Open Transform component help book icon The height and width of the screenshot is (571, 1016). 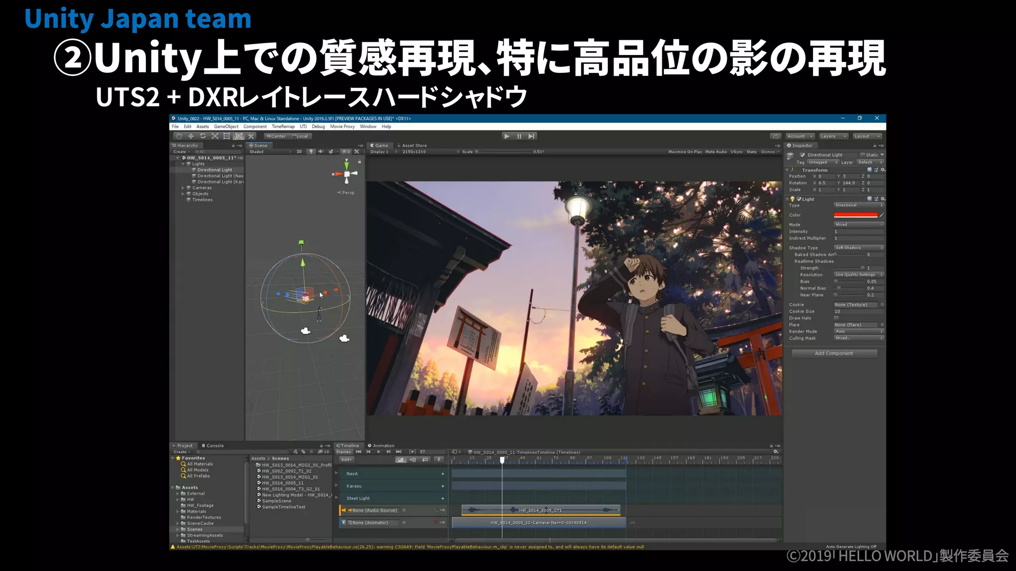pos(869,170)
